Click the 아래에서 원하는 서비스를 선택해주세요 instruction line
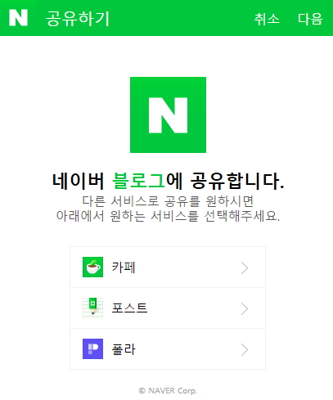This screenshot has height=400, width=333. click(x=168, y=216)
